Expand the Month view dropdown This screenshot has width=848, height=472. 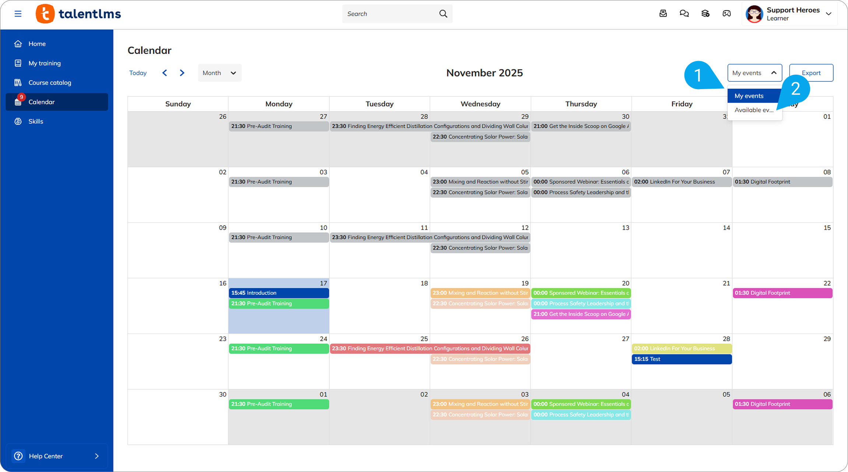coord(220,73)
